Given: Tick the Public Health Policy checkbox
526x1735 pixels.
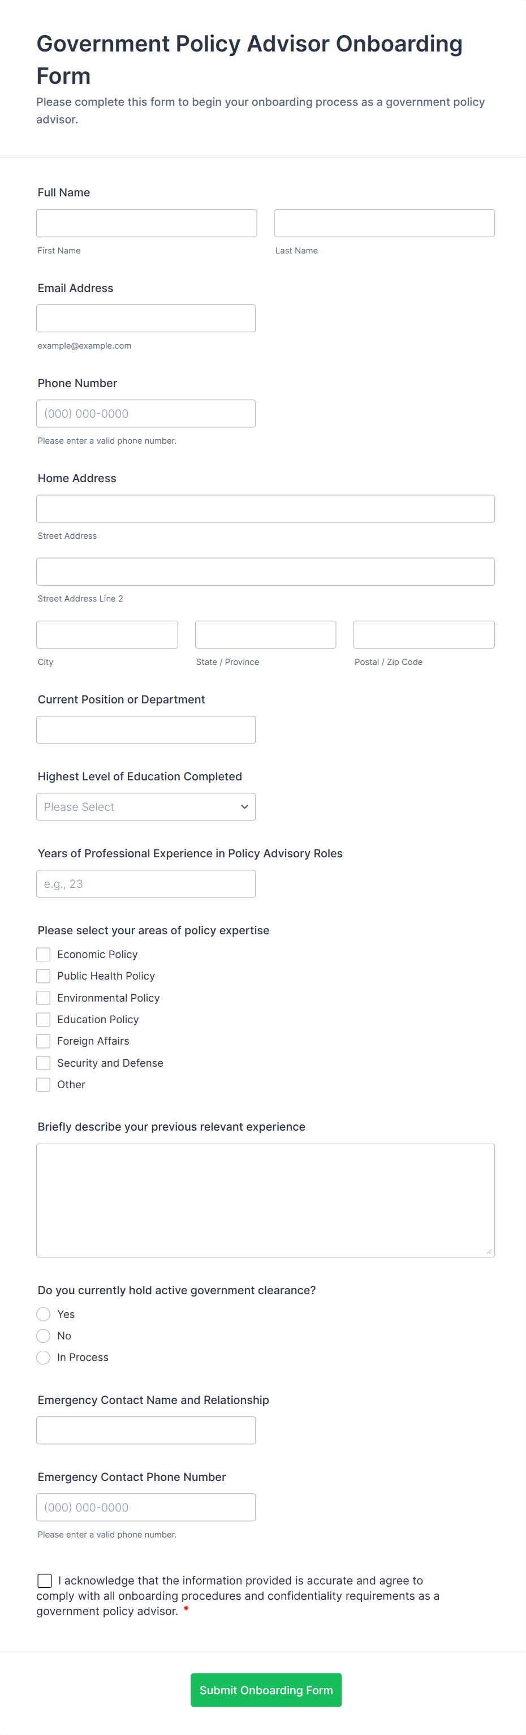Looking at the screenshot, I should pos(43,975).
